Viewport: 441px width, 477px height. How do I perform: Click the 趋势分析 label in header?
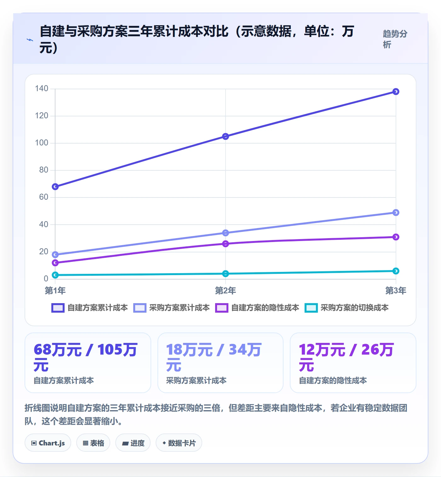click(395, 39)
